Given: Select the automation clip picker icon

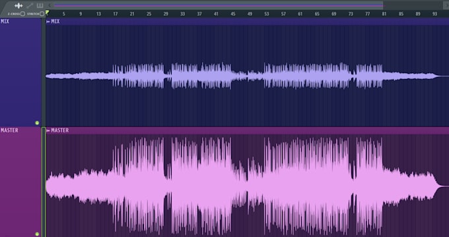Looking at the screenshot, I should (x=30, y=6).
